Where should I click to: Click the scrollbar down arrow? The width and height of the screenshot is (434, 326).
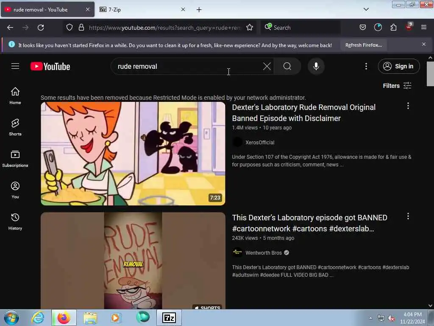[430, 306]
